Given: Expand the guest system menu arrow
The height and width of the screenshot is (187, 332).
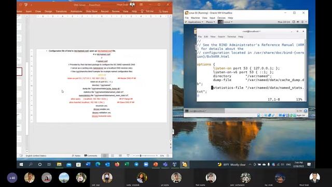Looking at the screenshot, I should pyautogui.click(x=306, y=22).
